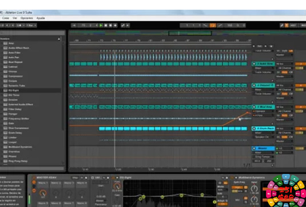306x207 pixels.
Task: Click the Stop button in the transport
Action: coord(106,25)
